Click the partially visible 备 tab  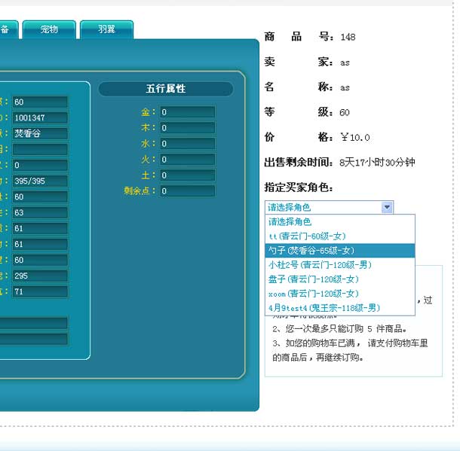coord(7,29)
